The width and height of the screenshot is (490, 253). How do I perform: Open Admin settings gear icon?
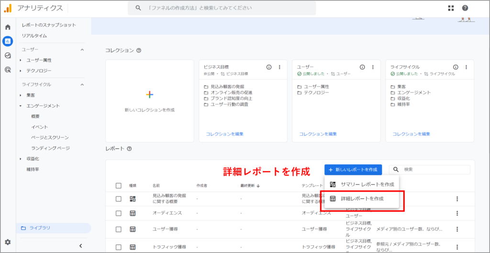8,241
